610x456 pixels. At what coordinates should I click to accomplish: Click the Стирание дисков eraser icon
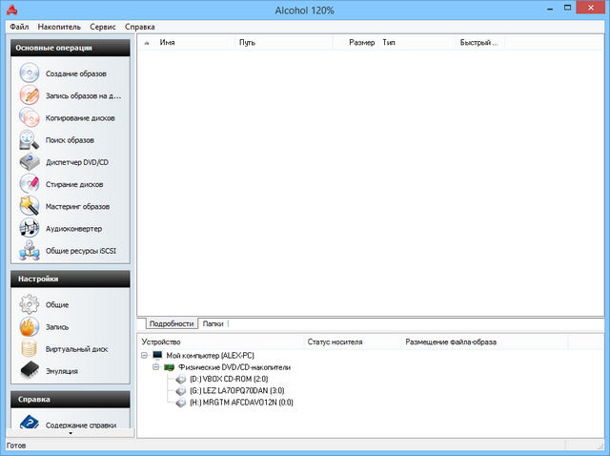click(29, 184)
